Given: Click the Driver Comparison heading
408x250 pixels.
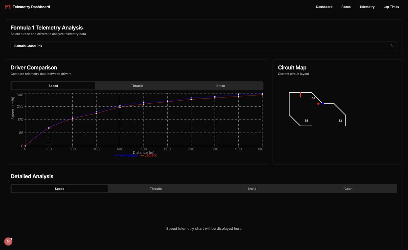Looking at the screenshot, I should coord(34,67).
